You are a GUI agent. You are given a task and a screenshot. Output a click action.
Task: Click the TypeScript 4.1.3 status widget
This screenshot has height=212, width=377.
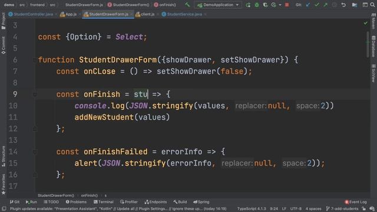pos(252,208)
